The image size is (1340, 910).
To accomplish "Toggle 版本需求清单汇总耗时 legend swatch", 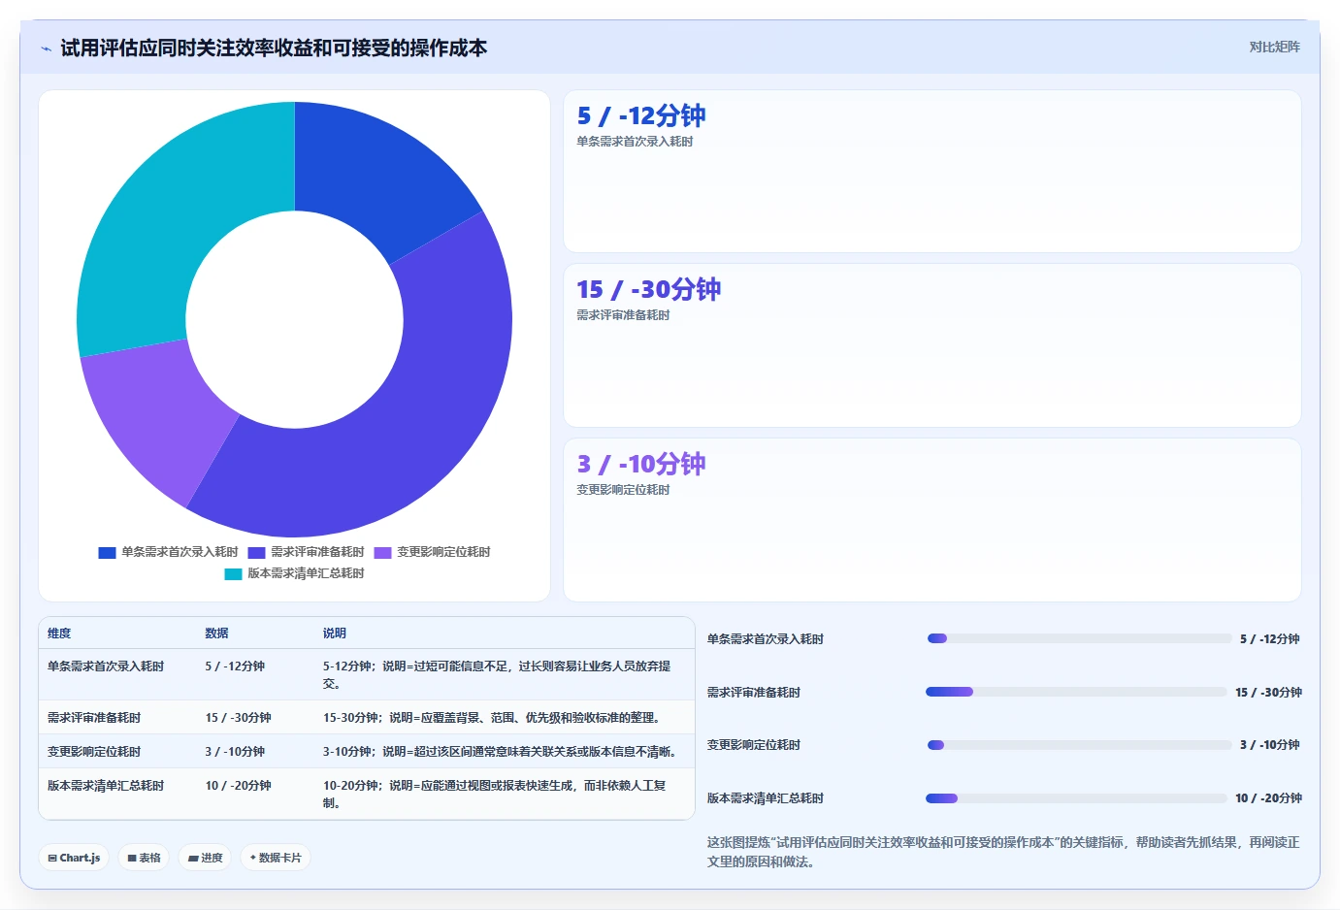I will click(x=233, y=573).
